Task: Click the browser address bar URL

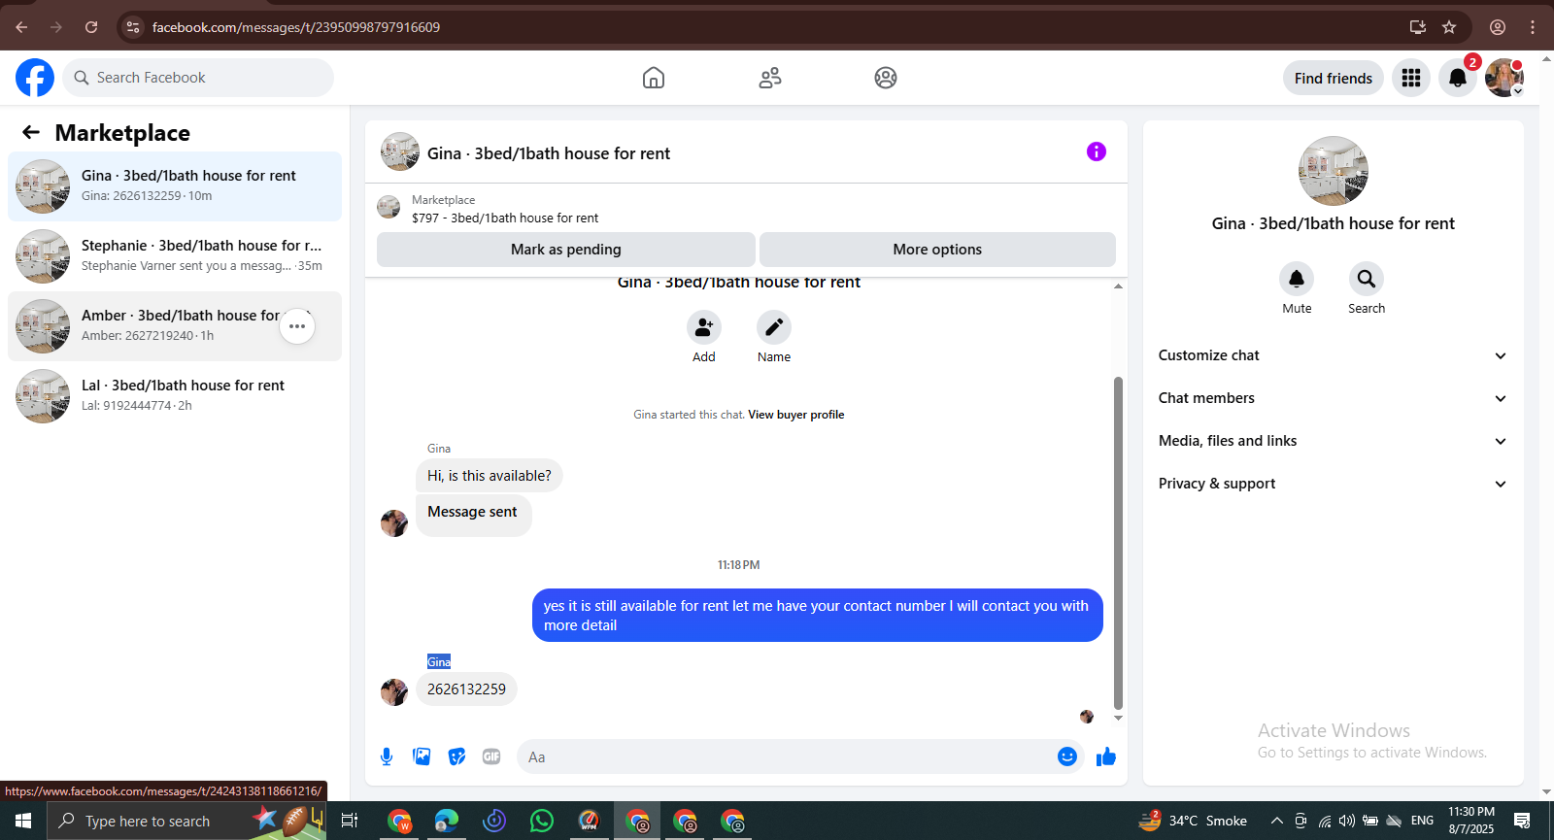Action: 296,27
